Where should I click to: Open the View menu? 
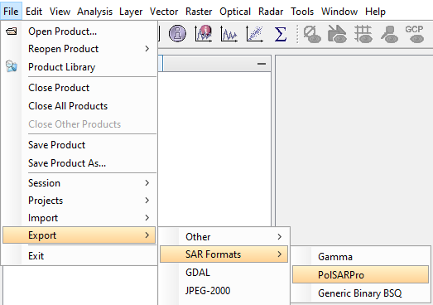point(60,12)
